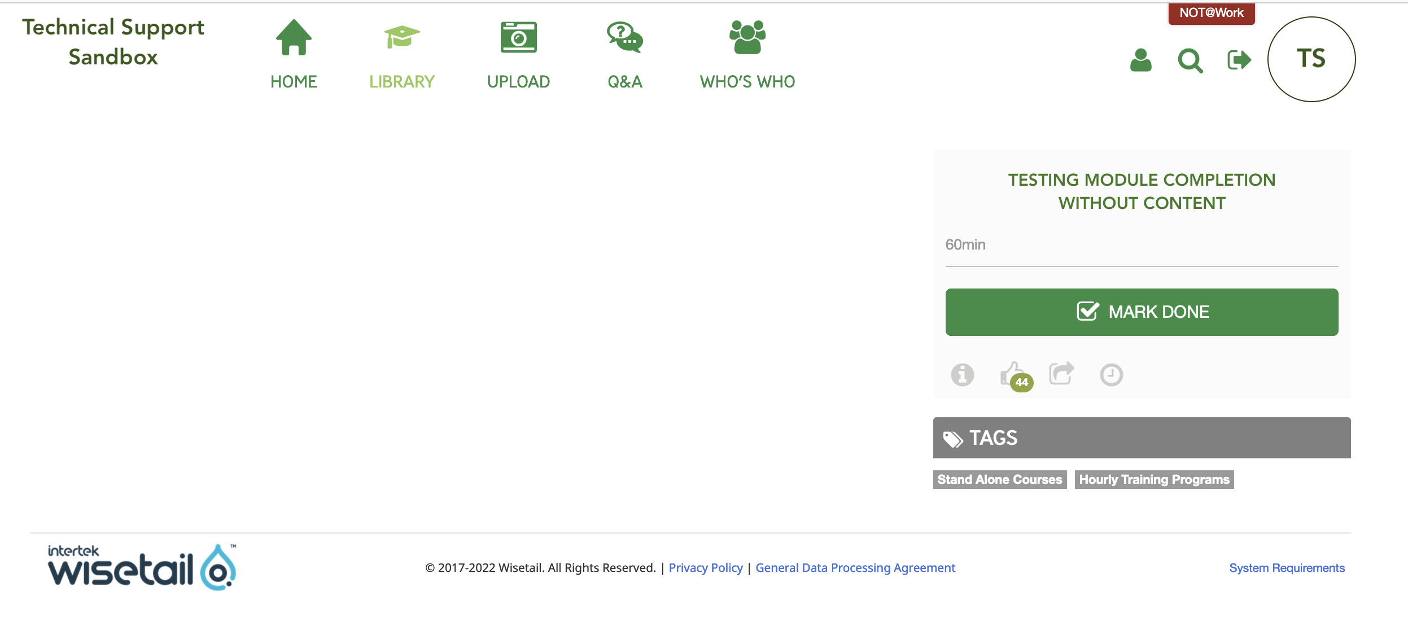Open the user profile icon

click(1140, 60)
